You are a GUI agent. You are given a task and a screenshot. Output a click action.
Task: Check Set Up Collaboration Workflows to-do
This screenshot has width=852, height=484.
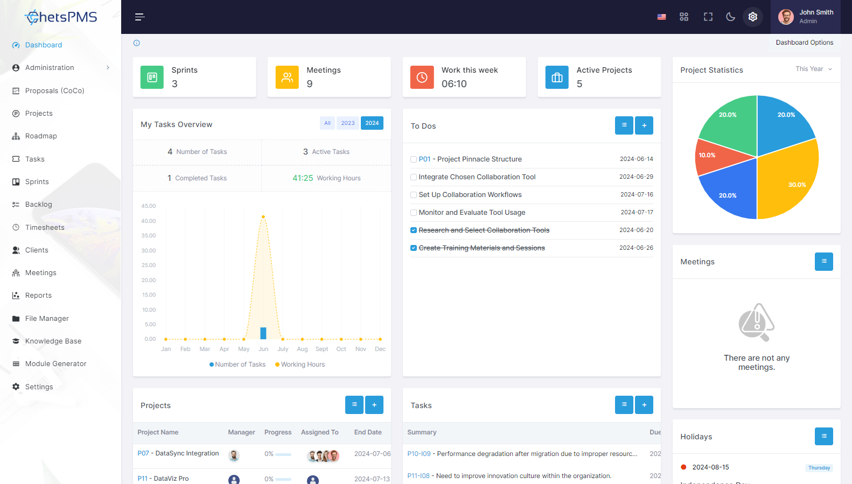click(414, 195)
